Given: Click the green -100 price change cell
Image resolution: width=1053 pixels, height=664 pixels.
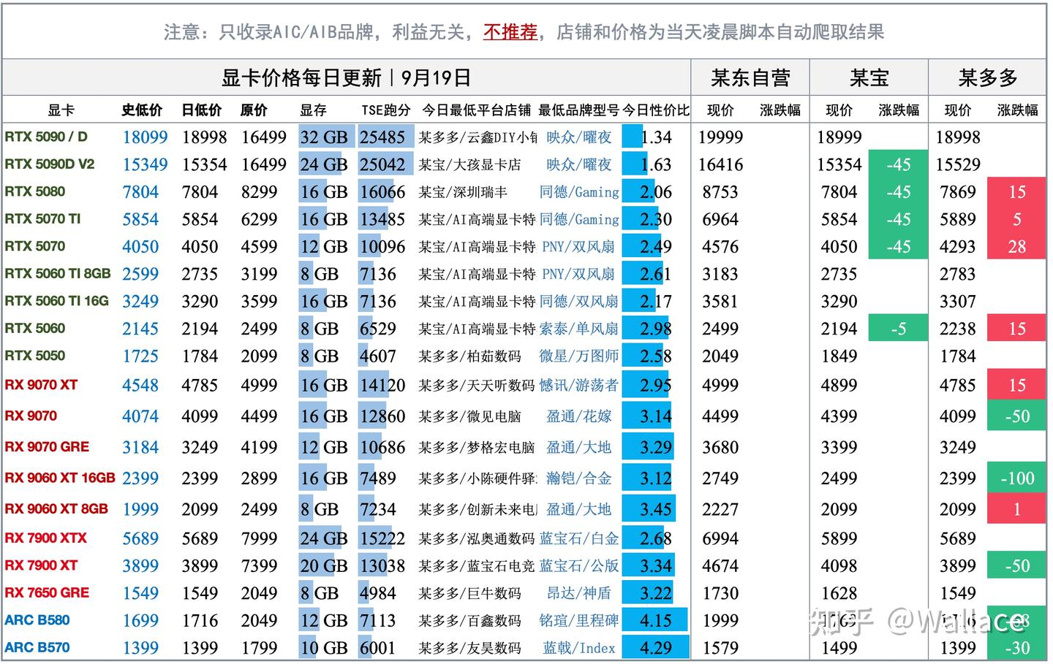Looking at the screenshot, I should coord(1017,478).
